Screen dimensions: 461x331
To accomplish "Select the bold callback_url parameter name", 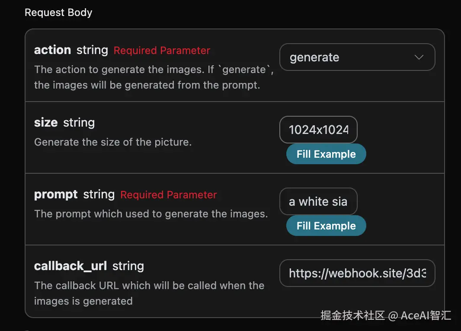I will [x=70, y=266].
